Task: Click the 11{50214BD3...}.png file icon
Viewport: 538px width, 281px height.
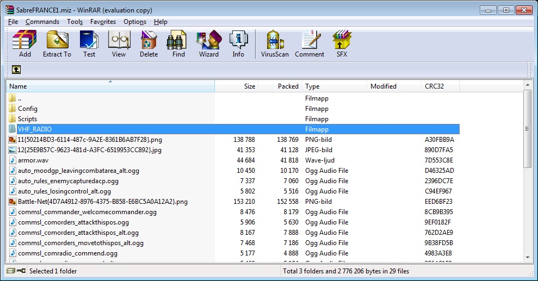Action: 13,140
